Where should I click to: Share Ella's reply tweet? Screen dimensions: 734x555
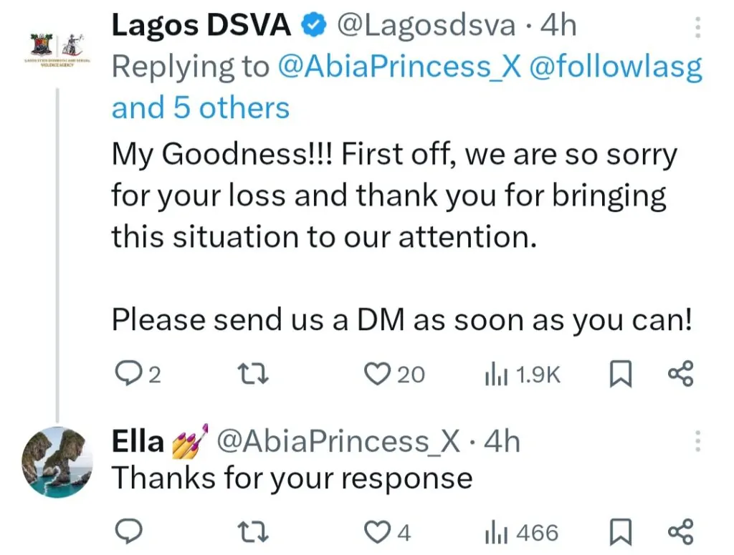tap(680, 532)
